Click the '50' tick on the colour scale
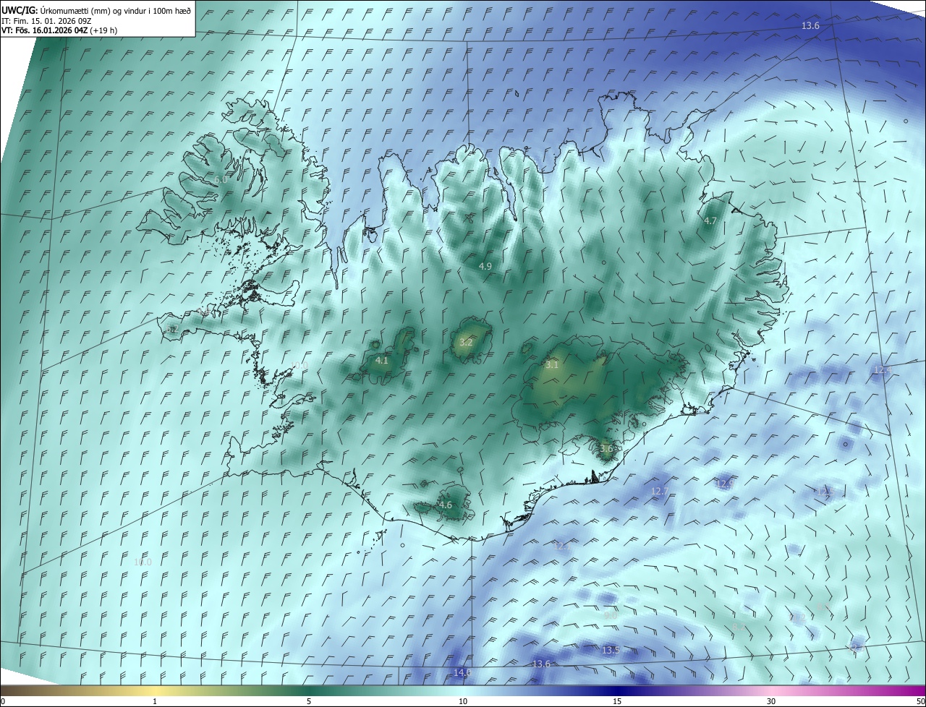The width and height of the screenshot is (926, 707). pos(920,701)
